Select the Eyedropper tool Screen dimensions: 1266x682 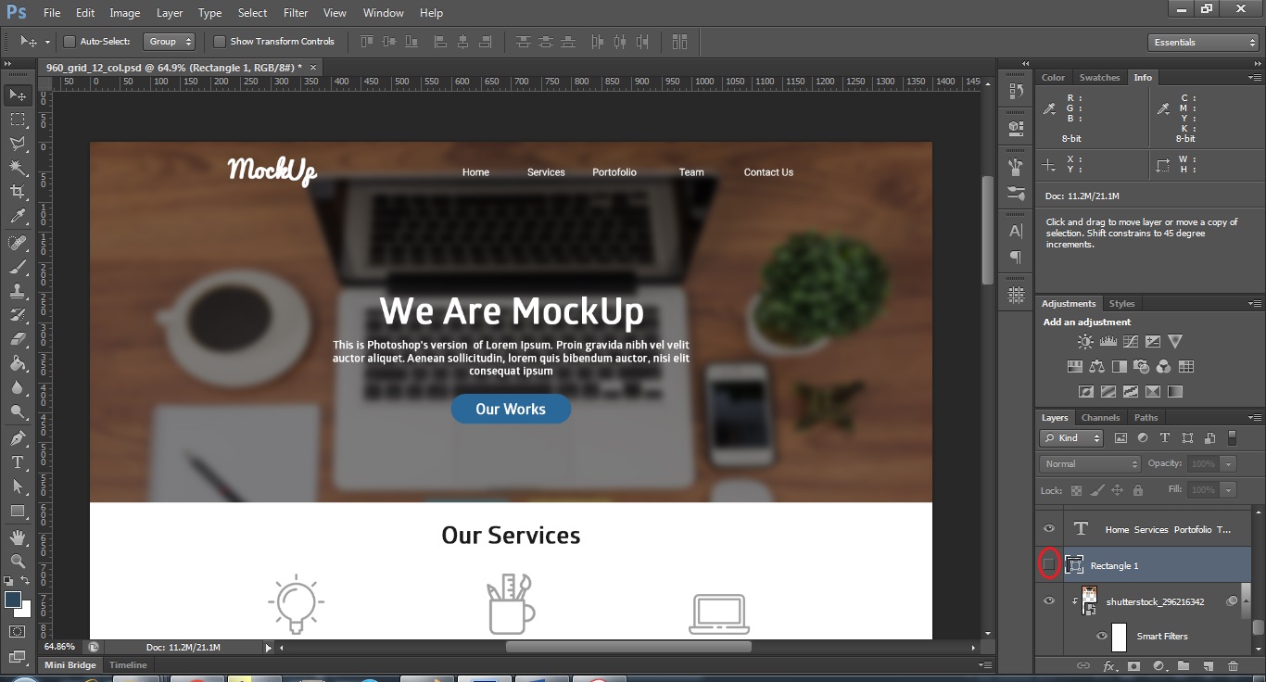pos(18,217)
